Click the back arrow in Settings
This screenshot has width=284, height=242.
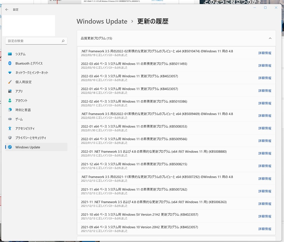(7, 9)
